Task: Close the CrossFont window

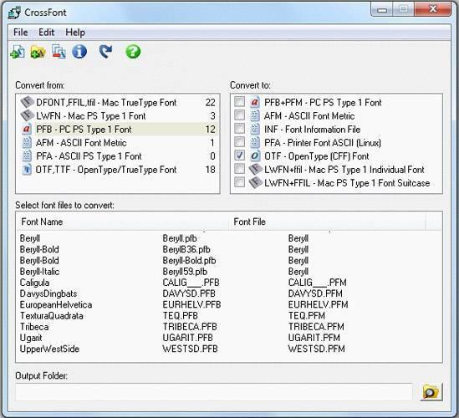Action: tap(432, 9)
